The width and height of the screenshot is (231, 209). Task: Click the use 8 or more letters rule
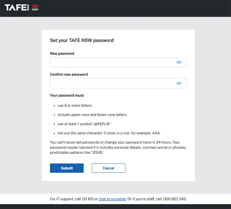pyautogui.click(x=75, y=105)
